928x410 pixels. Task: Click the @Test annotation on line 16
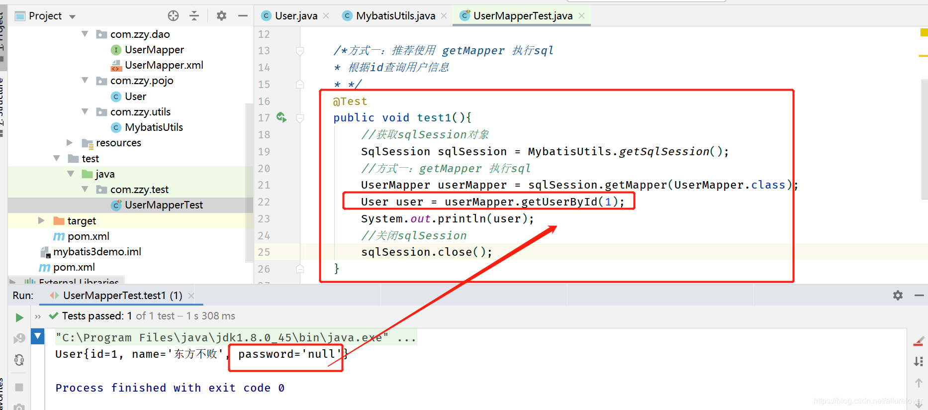click(x=350, y=102)
